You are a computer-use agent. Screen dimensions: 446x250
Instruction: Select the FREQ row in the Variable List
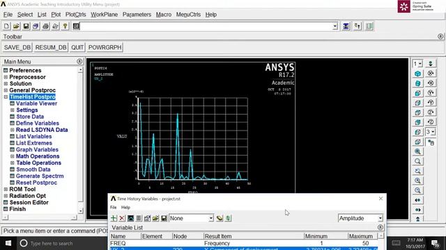(x=244, y=243)
